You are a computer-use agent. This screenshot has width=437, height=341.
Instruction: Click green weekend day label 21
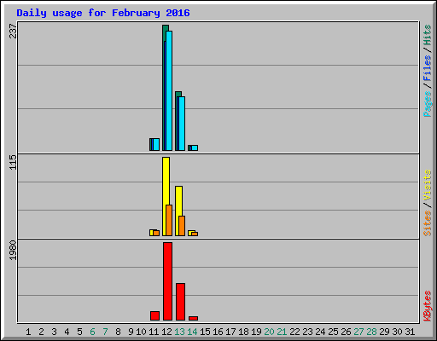(282, 332)
